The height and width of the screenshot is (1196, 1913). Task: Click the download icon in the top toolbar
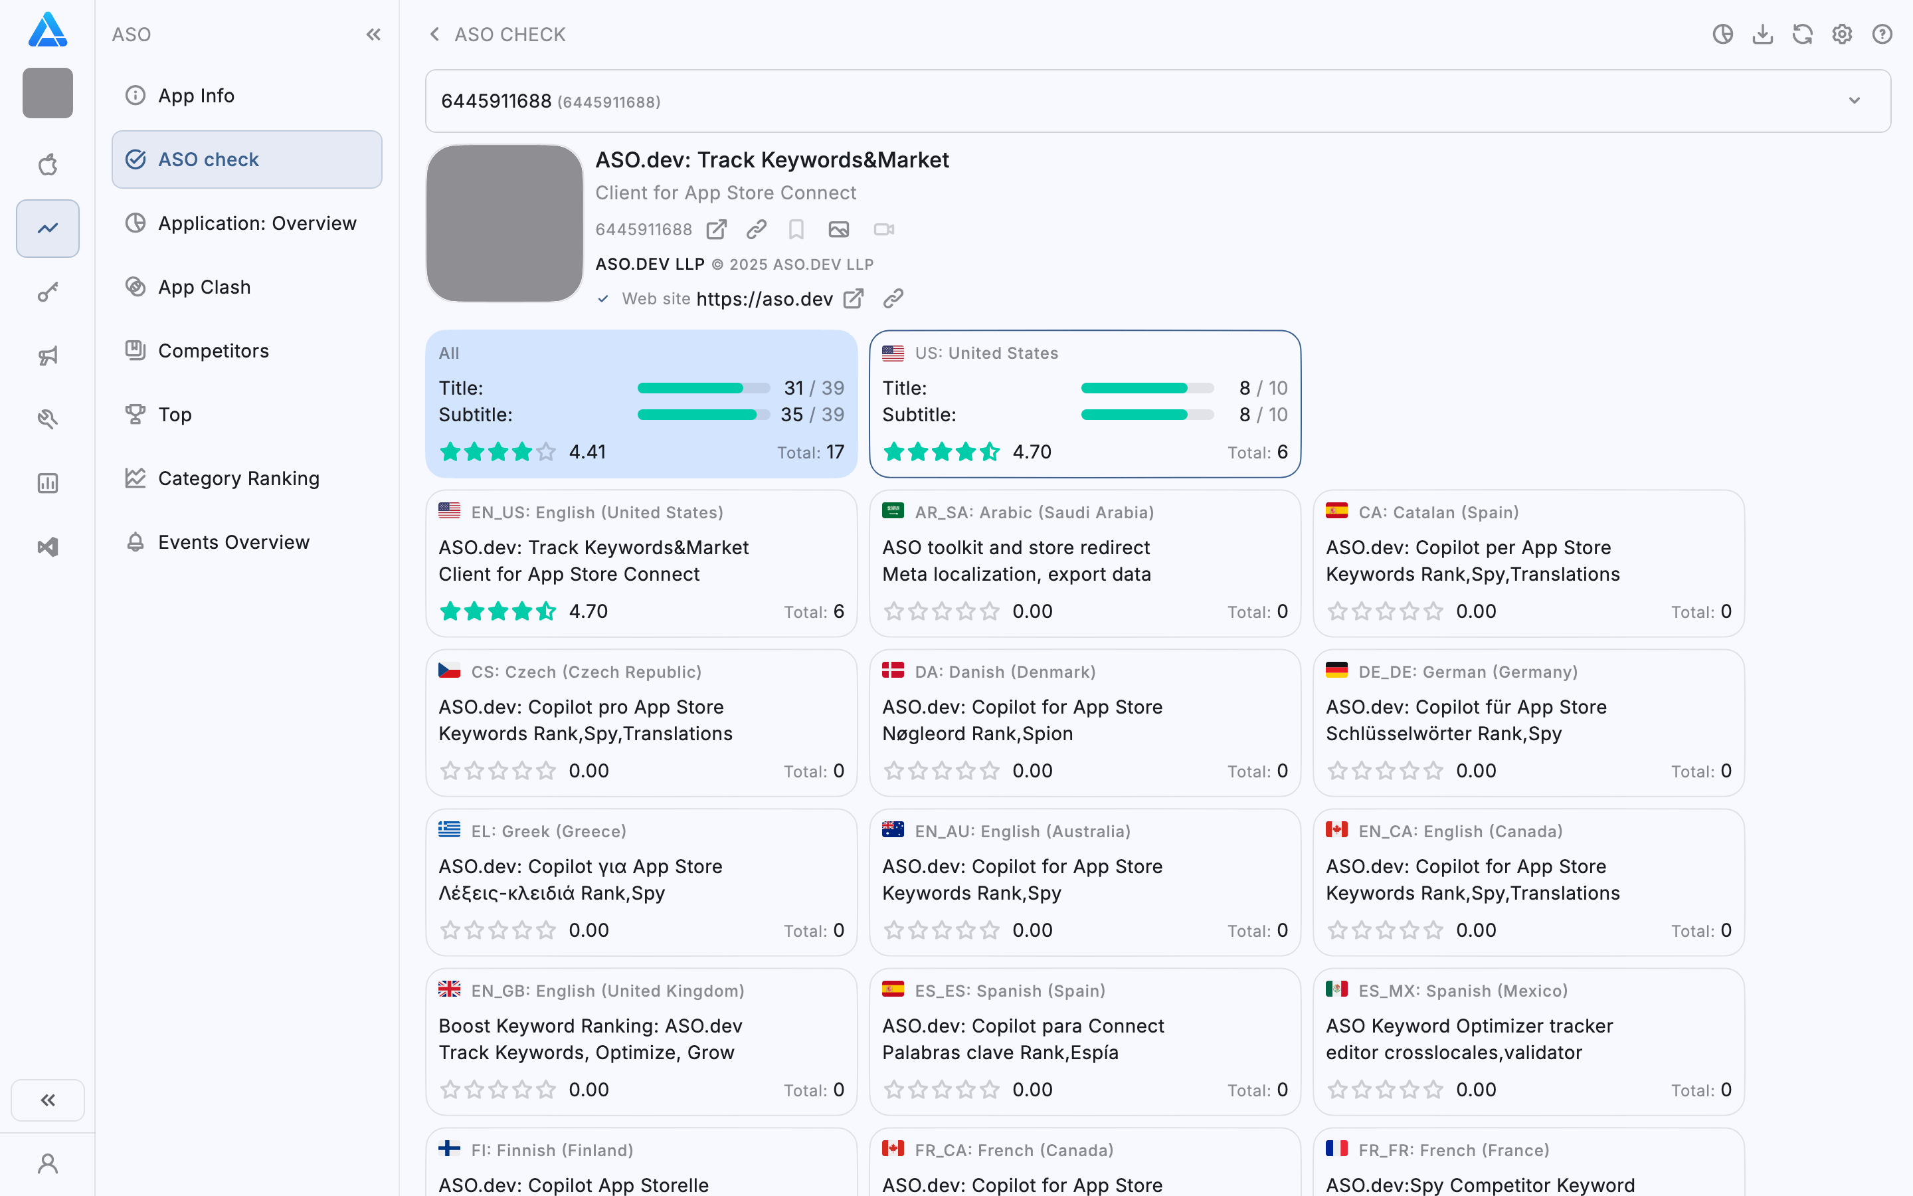tap(1762, 34)
